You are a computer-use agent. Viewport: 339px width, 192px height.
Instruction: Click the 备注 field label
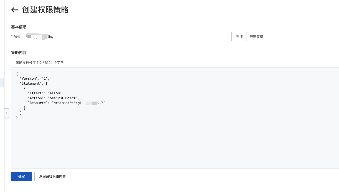[239, 37]
